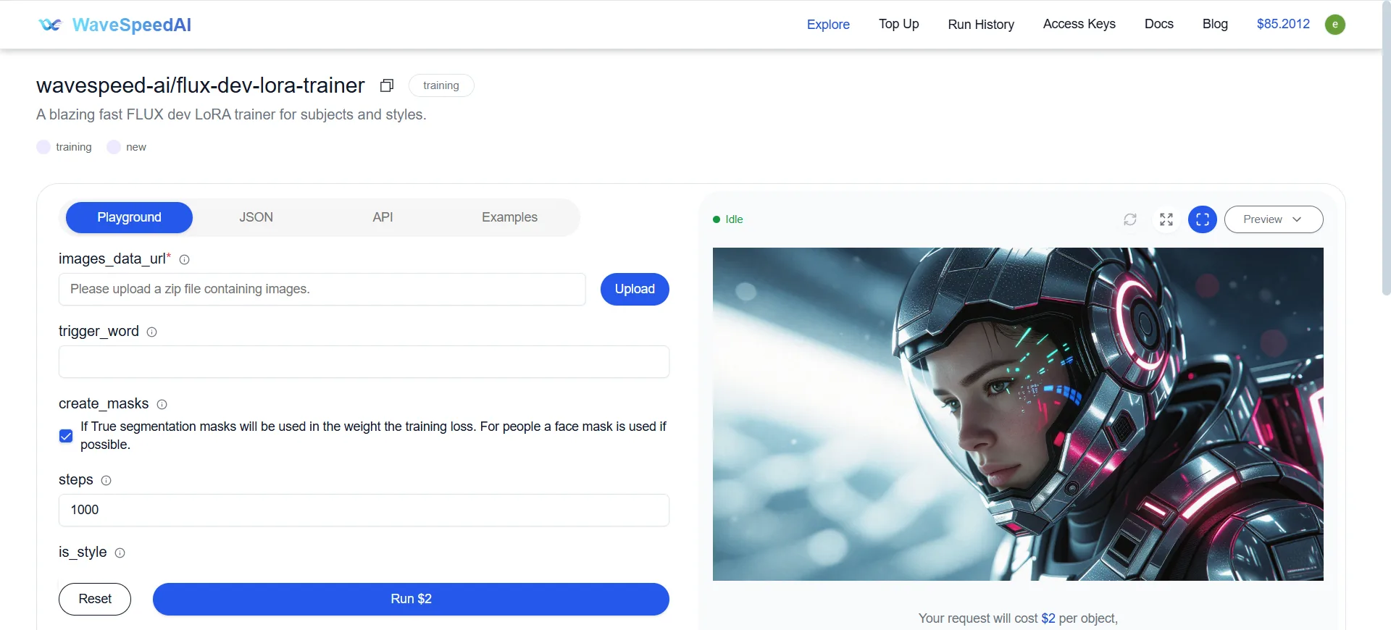Open Access Keys page

[1079, 24]
